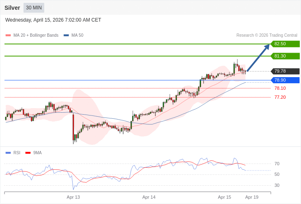Image resolution: width=301 pixels, height=204 pixels.
Task: Click the Apr 15 date axis label
Action: point(224,197)
